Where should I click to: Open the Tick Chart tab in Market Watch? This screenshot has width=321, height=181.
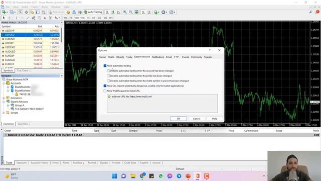pos(22,70)
